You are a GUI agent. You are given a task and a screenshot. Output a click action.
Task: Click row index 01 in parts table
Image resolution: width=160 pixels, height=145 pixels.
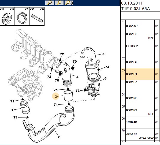123,22
